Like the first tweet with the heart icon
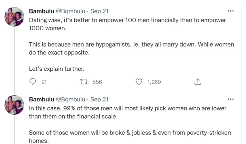Image resolution: width=246 pixels, height=144 pixels. 139,82
